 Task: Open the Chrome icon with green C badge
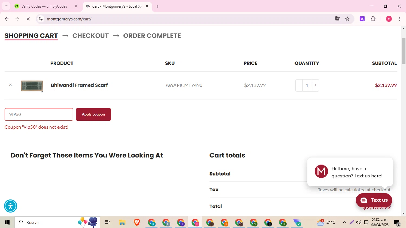coord(283,222)
